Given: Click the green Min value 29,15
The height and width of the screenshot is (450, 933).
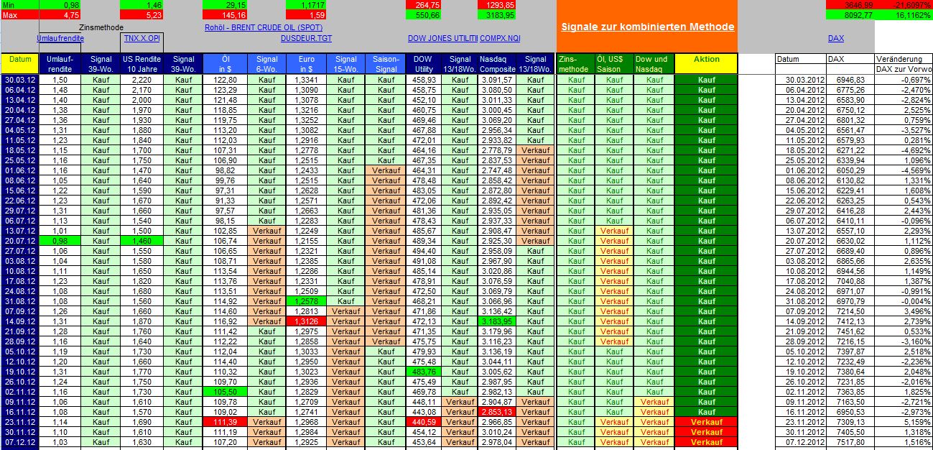Looking at the screenshot, I should [x=226, y=5].
